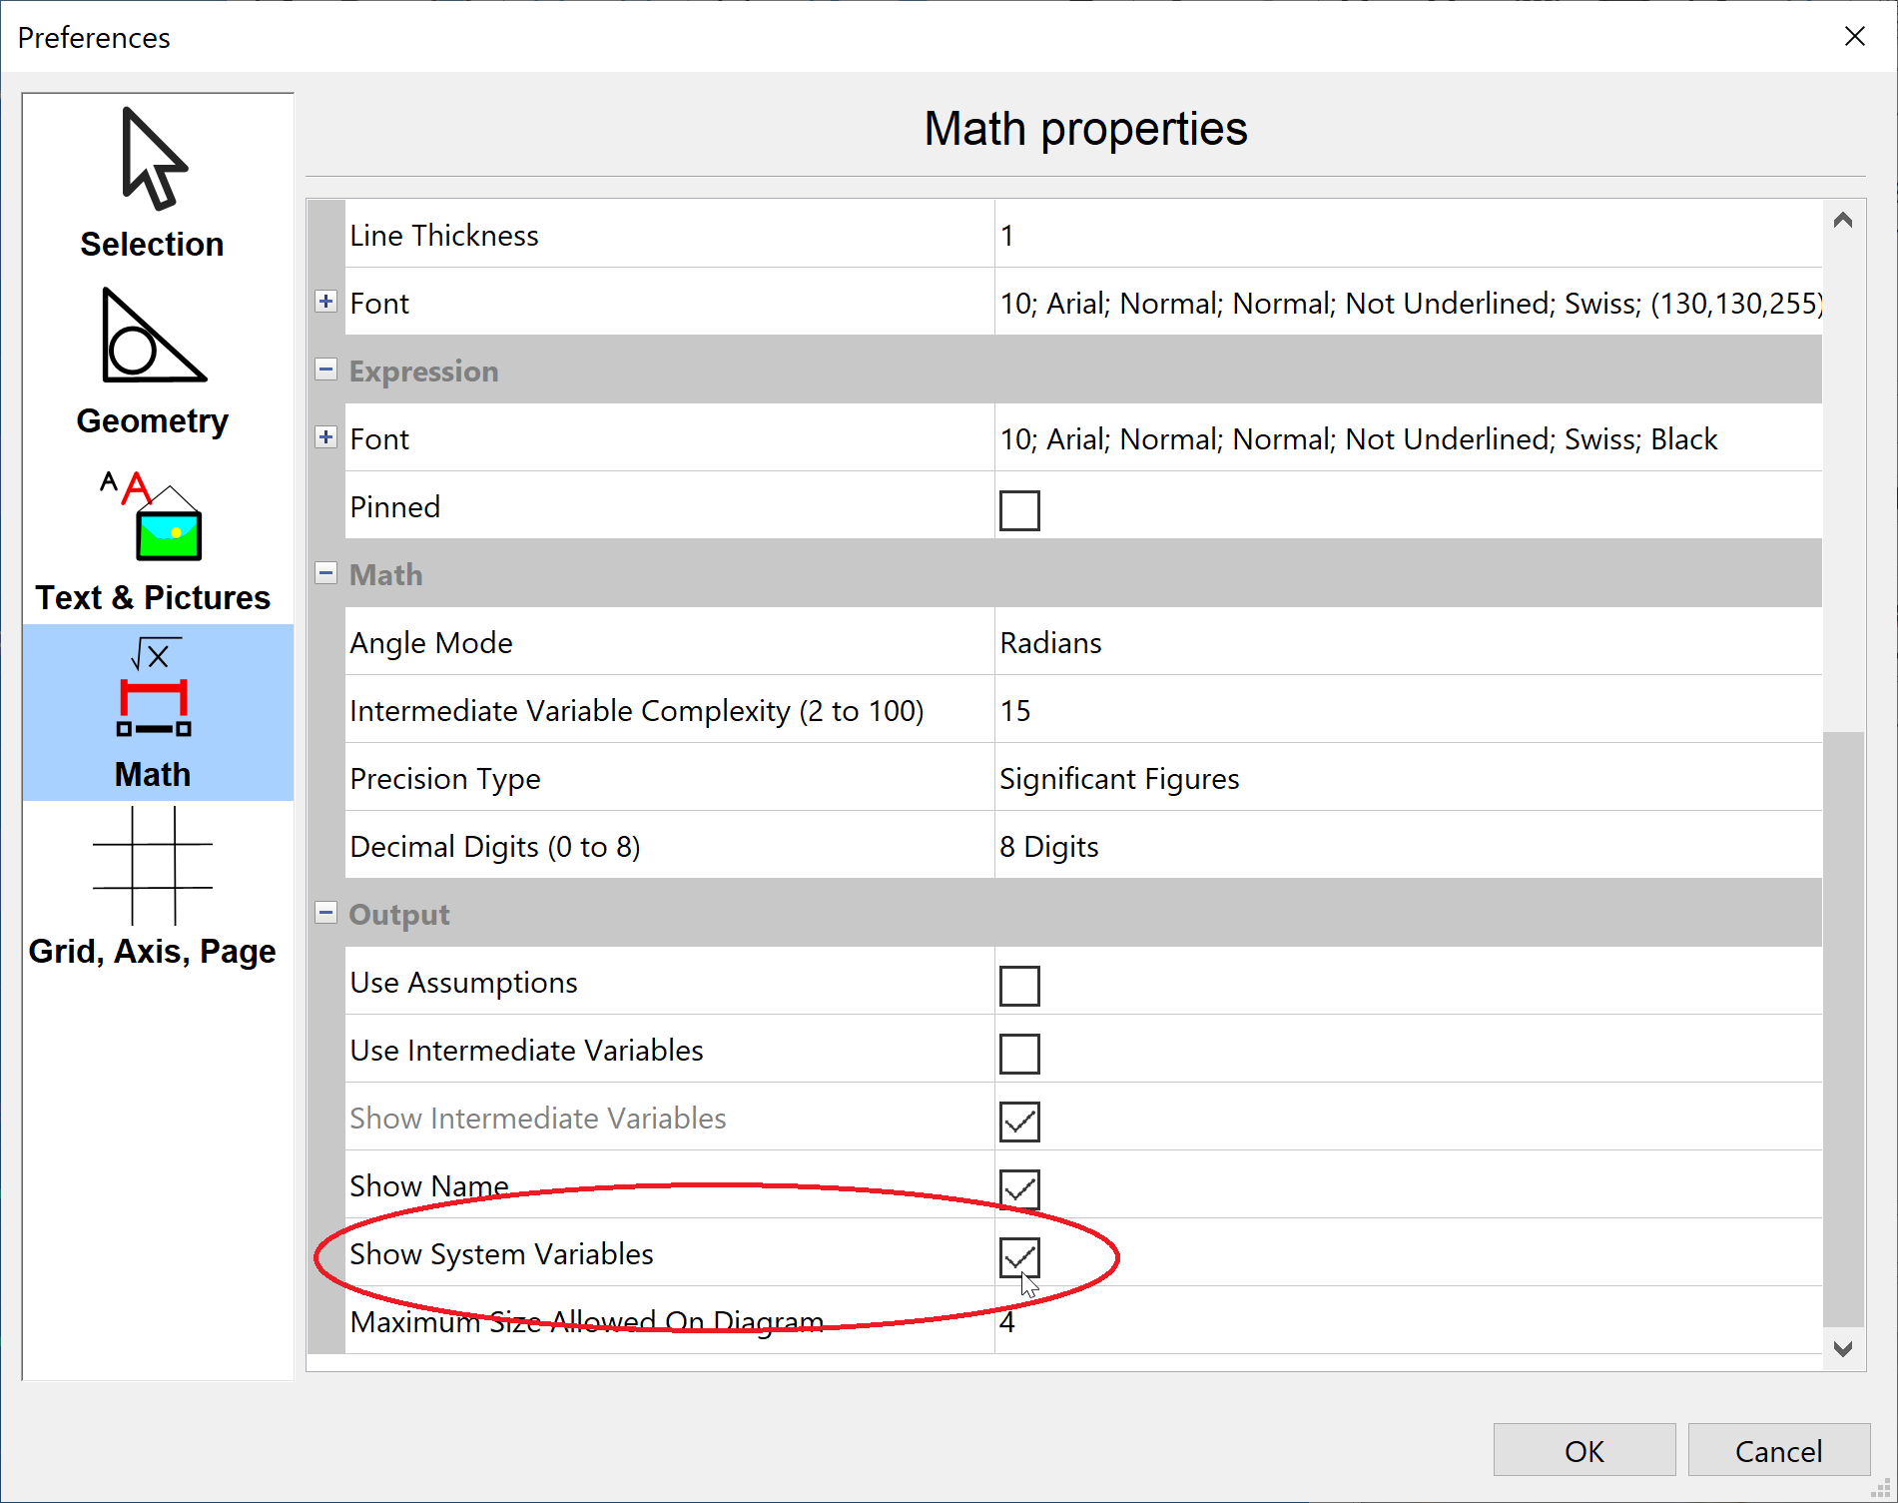Viewport: 1898px width, 1503px height.
Task: Enable Use Intermediate Variables checkbox
Action: coord(1018,1054)
